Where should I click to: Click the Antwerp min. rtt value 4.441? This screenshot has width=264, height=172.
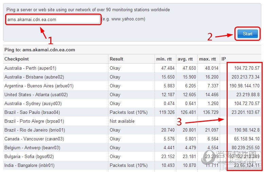pos(169,148)
